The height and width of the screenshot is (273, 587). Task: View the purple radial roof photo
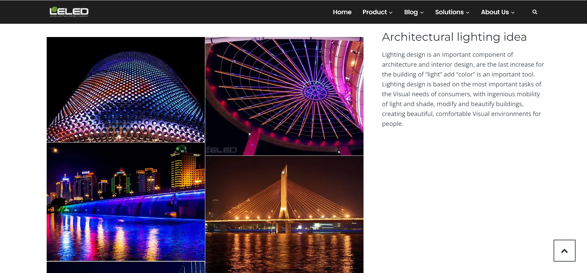[x=284, y=96]
